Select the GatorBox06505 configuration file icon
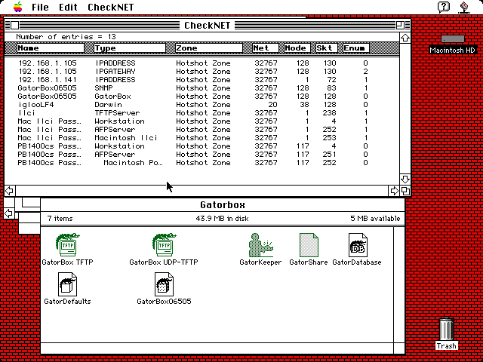Viewport: 483px width, 362px height. click(164, 284)
